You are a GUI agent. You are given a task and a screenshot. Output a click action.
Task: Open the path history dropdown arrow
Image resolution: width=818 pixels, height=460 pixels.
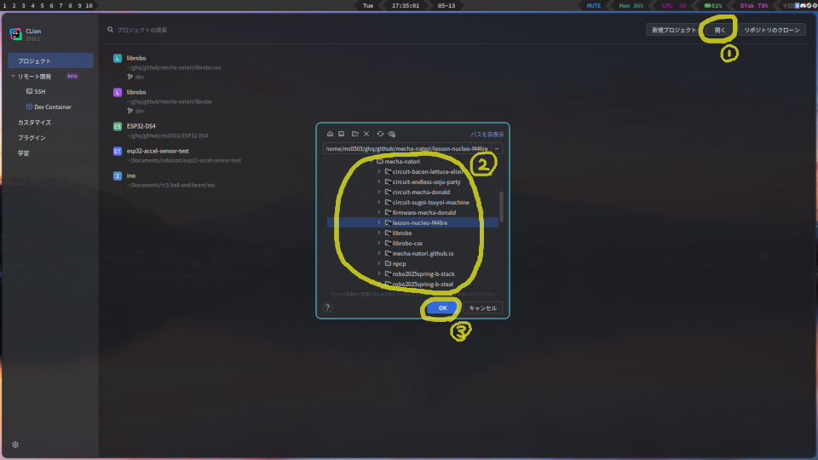click(x=497, y=148)
